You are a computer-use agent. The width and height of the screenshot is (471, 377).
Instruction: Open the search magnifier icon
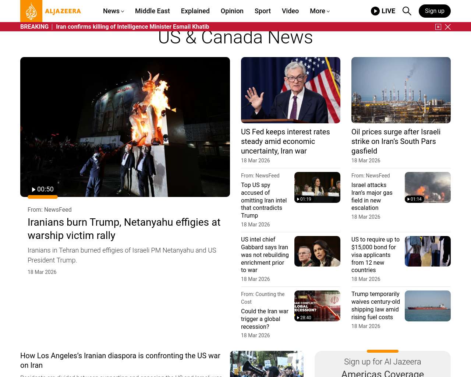point(407,11)
